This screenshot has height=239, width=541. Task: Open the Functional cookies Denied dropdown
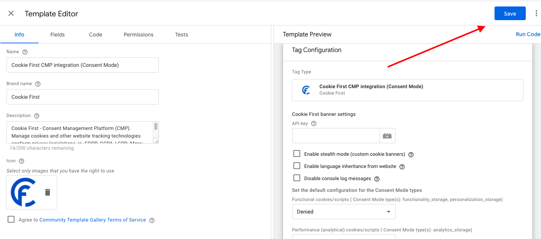point(344,212)
